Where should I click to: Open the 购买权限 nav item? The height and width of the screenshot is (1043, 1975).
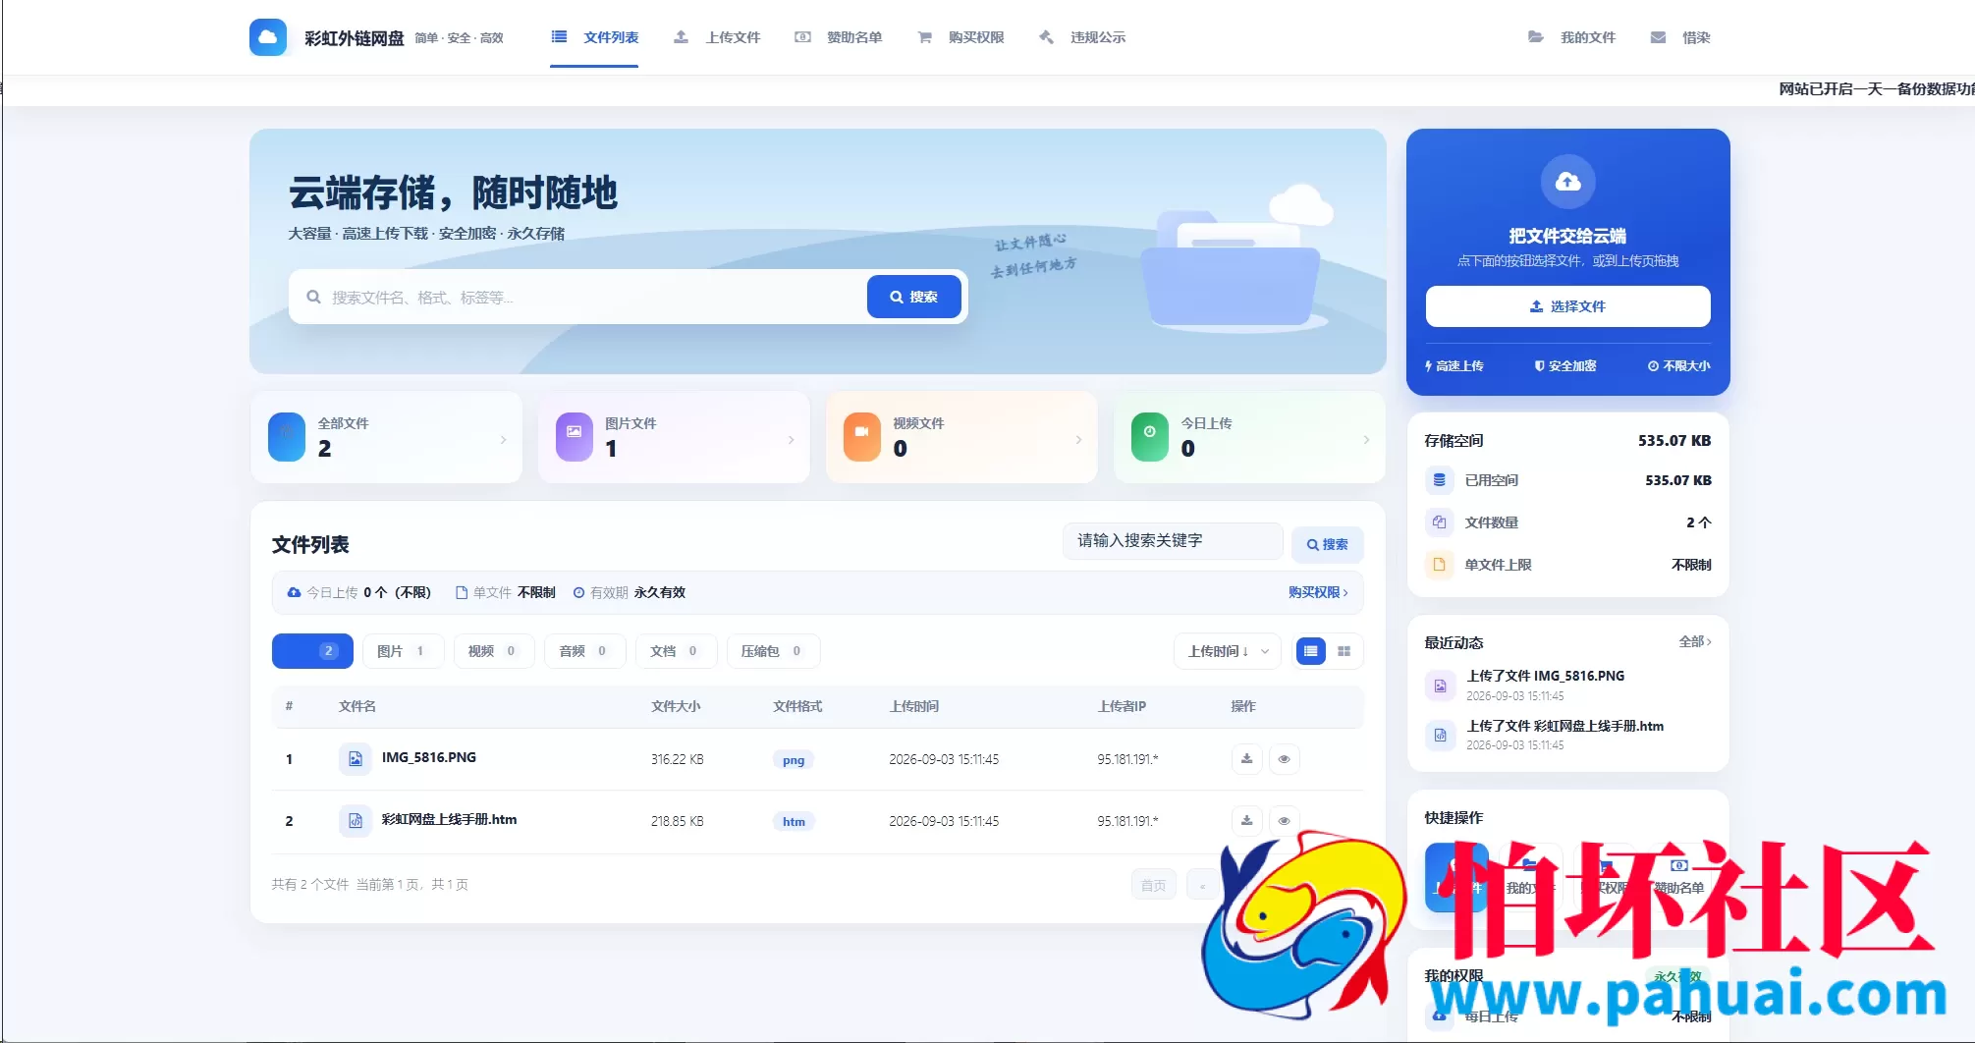tap(960, 37)
